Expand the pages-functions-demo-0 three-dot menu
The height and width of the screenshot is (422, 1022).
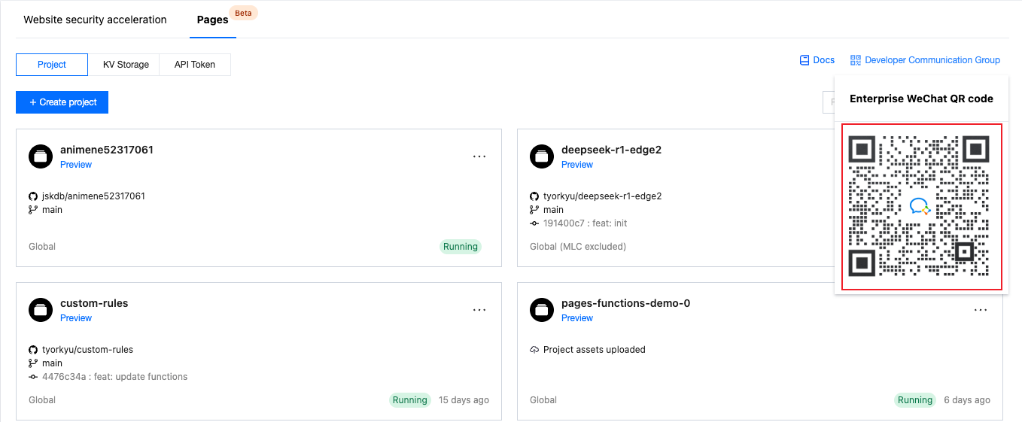981,310
